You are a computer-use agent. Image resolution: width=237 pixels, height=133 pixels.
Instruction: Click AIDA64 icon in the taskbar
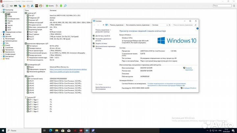coord(81,130)
